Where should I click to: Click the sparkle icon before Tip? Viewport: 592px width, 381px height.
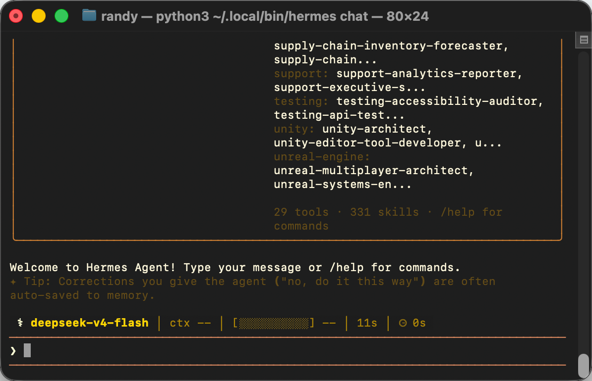click(13, 282)
